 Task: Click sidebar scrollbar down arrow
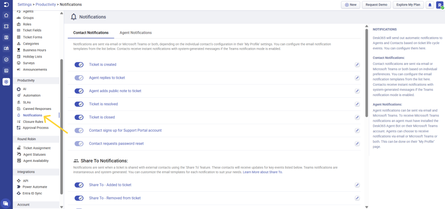point(62,207)
